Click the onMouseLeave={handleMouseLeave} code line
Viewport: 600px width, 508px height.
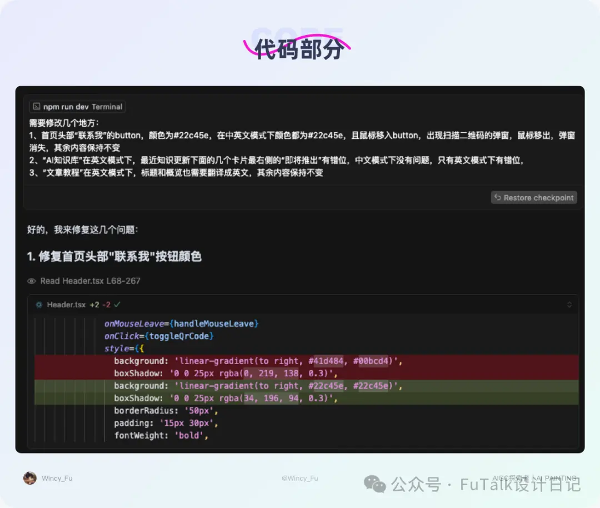tap(181, 323)
